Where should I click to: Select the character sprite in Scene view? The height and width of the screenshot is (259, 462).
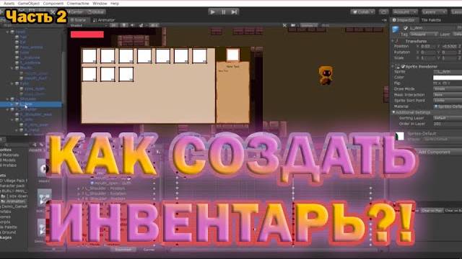326,76
